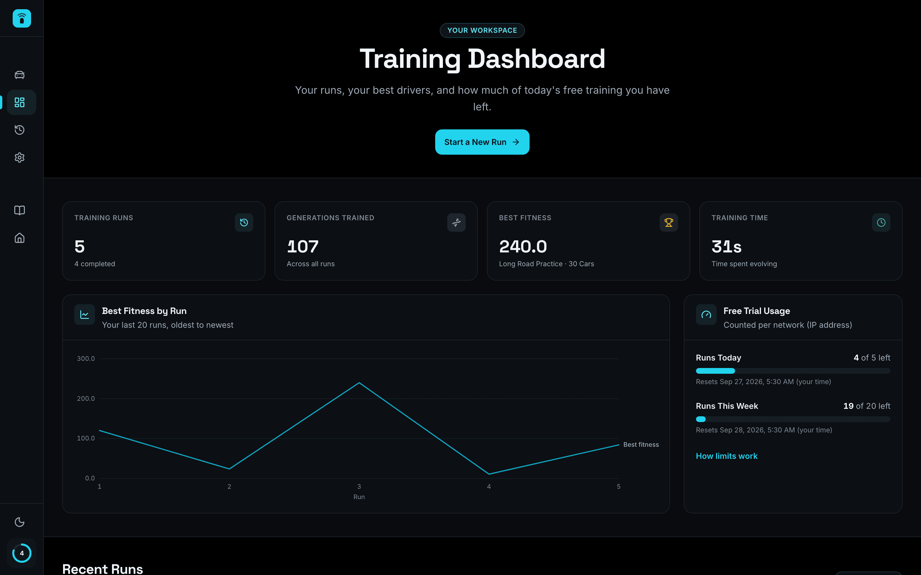Viewport: 921px width, 575px height.
Task: Click 'Across all runs' caption
Action: [x=311, y=264]
